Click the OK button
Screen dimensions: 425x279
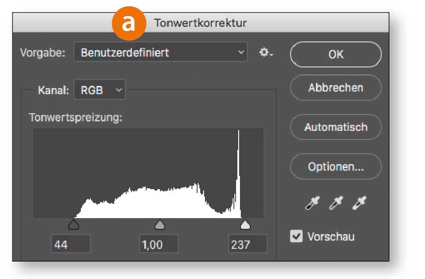pos(336,54)
